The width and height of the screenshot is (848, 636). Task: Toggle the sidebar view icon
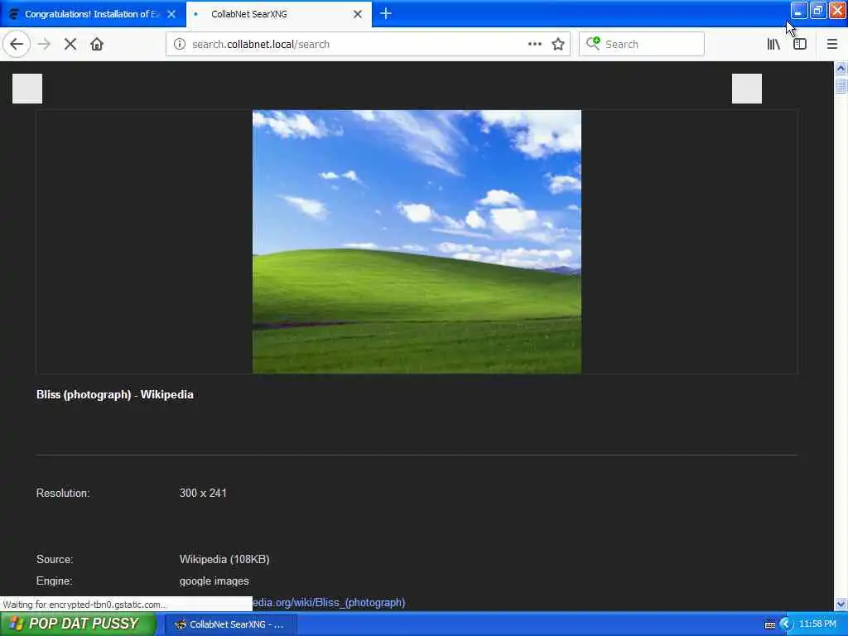tap(800, 44)
